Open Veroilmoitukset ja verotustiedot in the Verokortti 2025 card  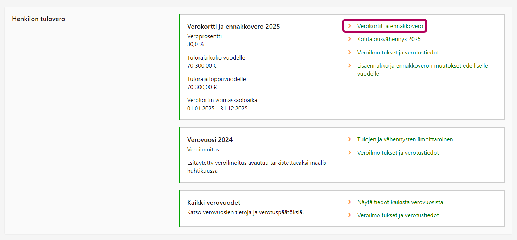398,53
